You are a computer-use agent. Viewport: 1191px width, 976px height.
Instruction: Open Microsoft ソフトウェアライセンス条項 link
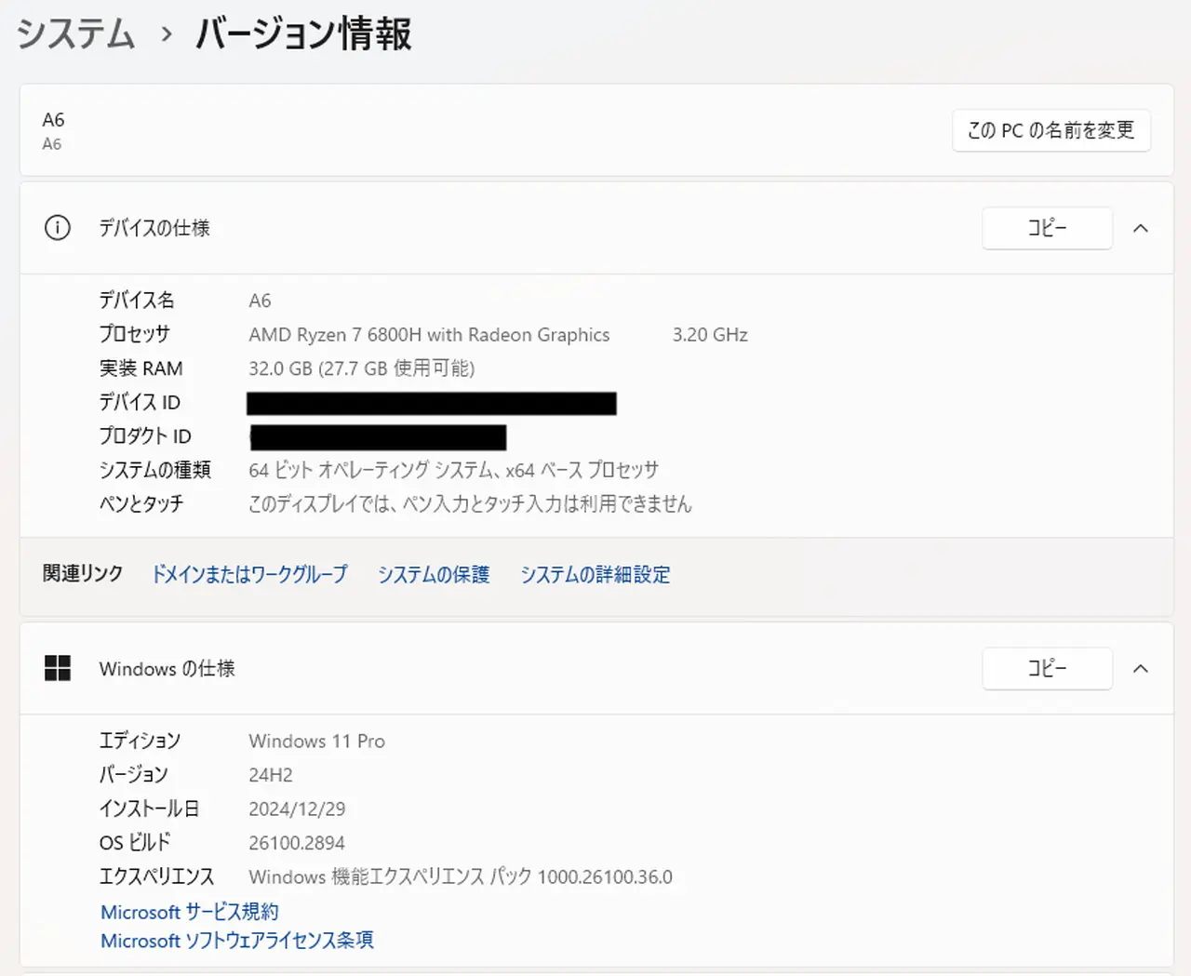pos(237,941)
